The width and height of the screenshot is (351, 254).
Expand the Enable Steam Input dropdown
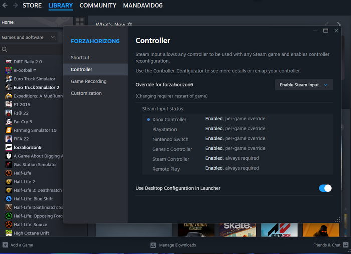tap(304, 85)
